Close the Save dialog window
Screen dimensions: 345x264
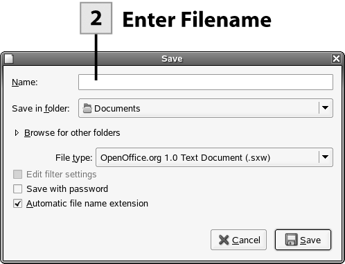336,58
